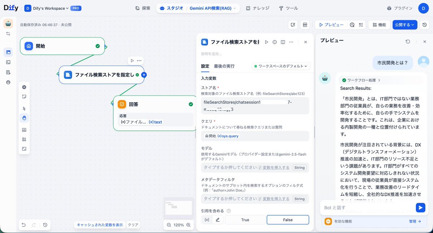Expand Gemini API検索(RAG) app dropdown
The width and height of the screenshot is (433, 233).
click(x=213, y=8)
